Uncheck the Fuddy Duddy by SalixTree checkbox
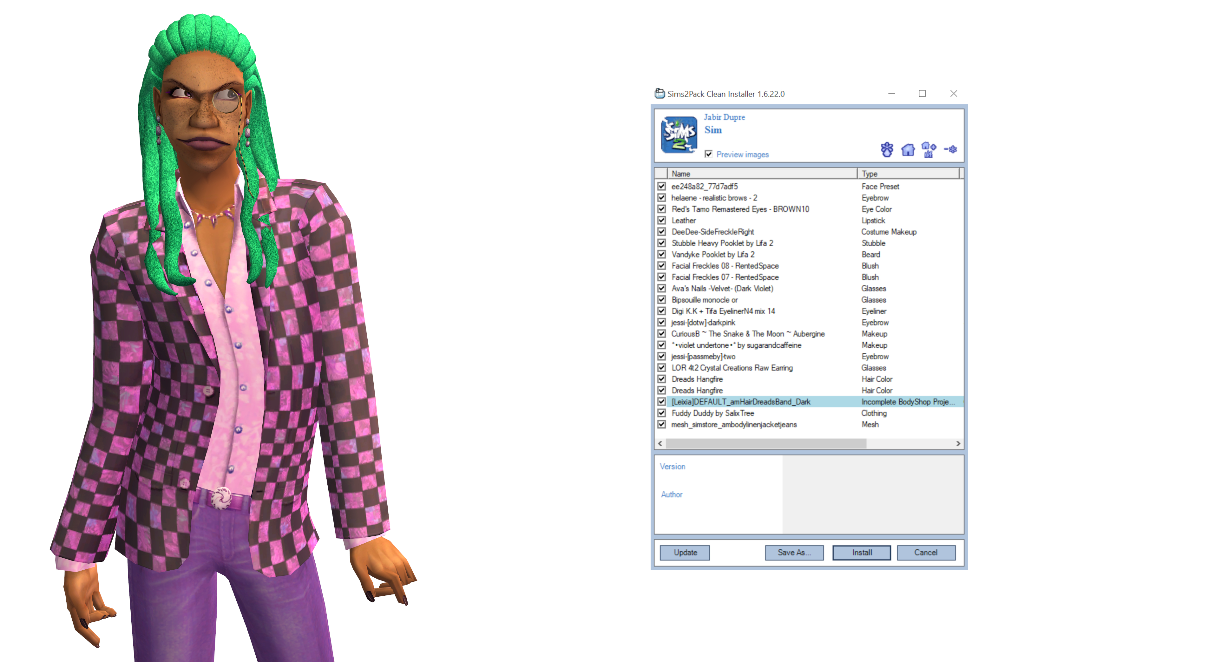 click(662, 413)
